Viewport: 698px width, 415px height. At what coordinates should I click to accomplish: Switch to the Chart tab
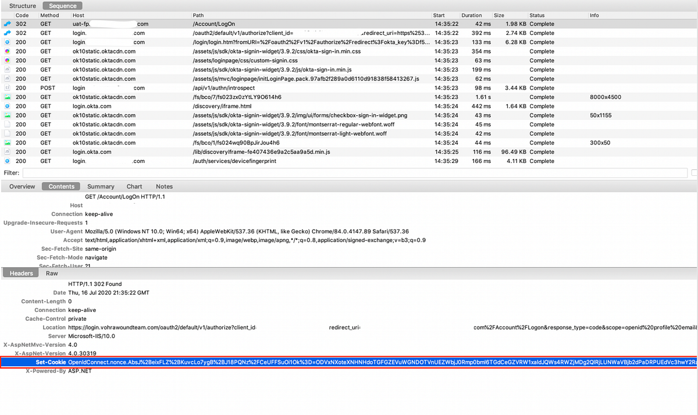(134, 186)
